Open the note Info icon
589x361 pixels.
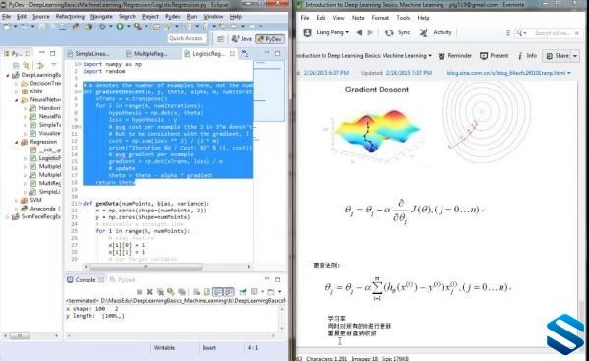tap(520, 56)
